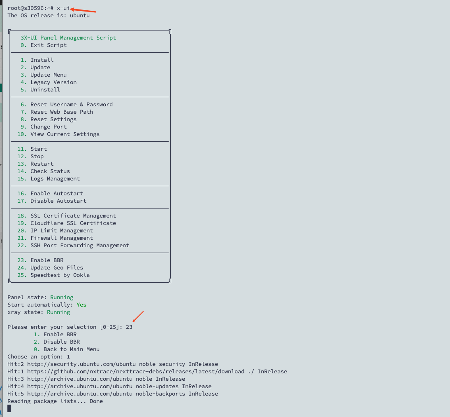Click the Disable BBR submenu option
This screenshot has width=450, height=417.
coord(61,342)
